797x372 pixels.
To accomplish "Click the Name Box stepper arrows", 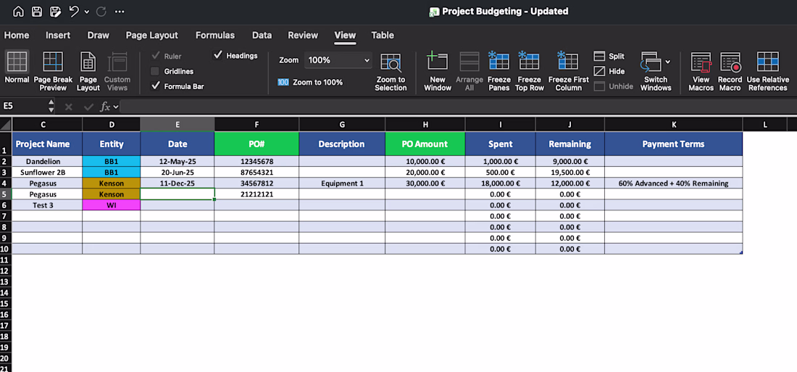I will pyautogui.click(x=51, y=107).
